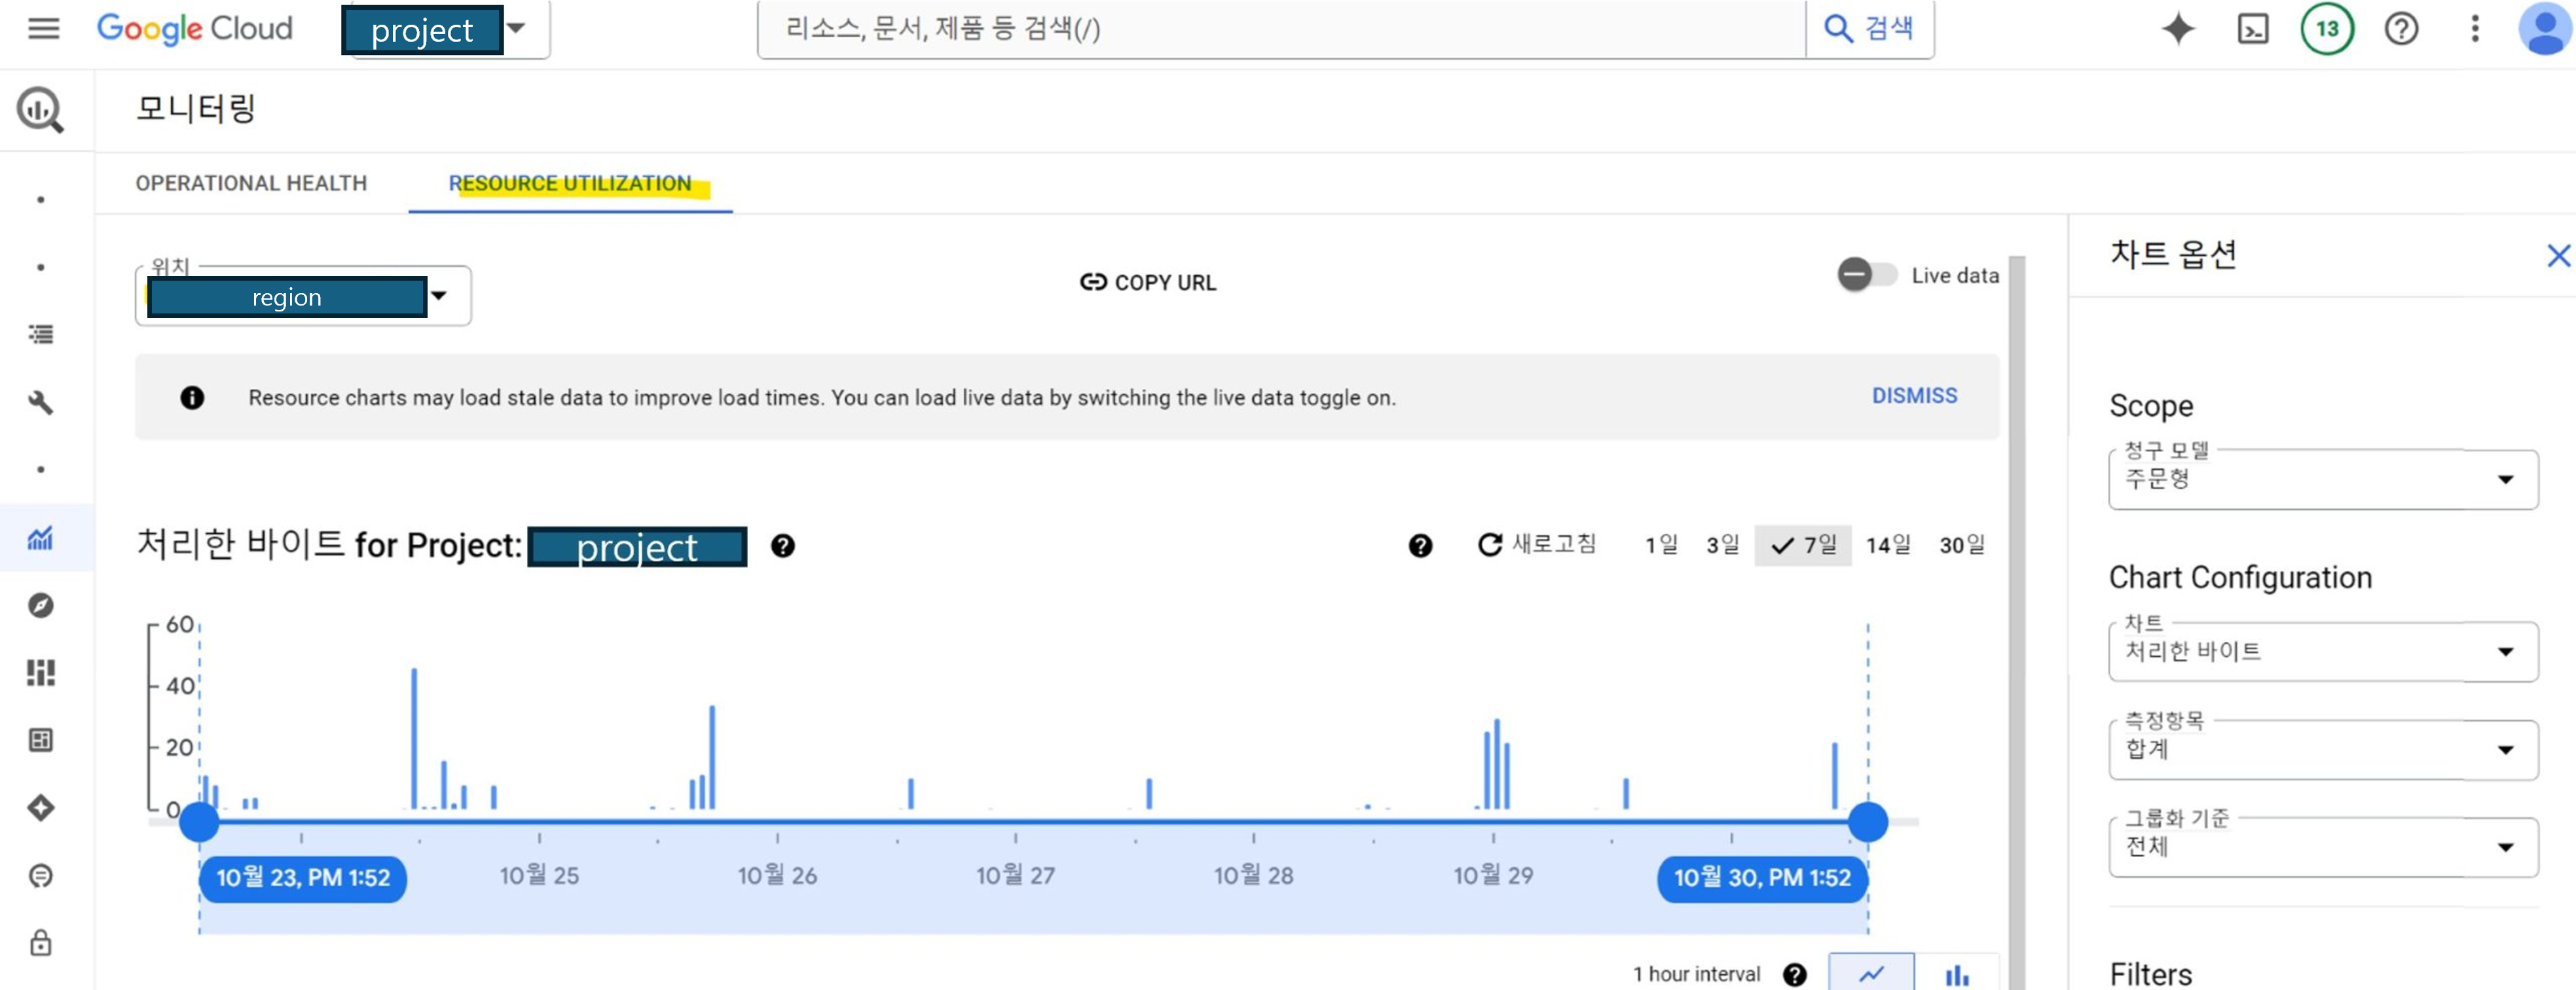The width and height of the screenshot is (2576, 990).
Task: Select the 14일 time range
Action: pyautogui.click(x=1888, y=544)
